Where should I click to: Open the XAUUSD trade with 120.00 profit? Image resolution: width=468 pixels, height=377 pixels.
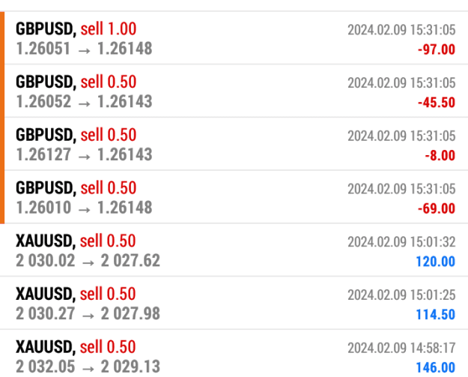tap(234, 250)
